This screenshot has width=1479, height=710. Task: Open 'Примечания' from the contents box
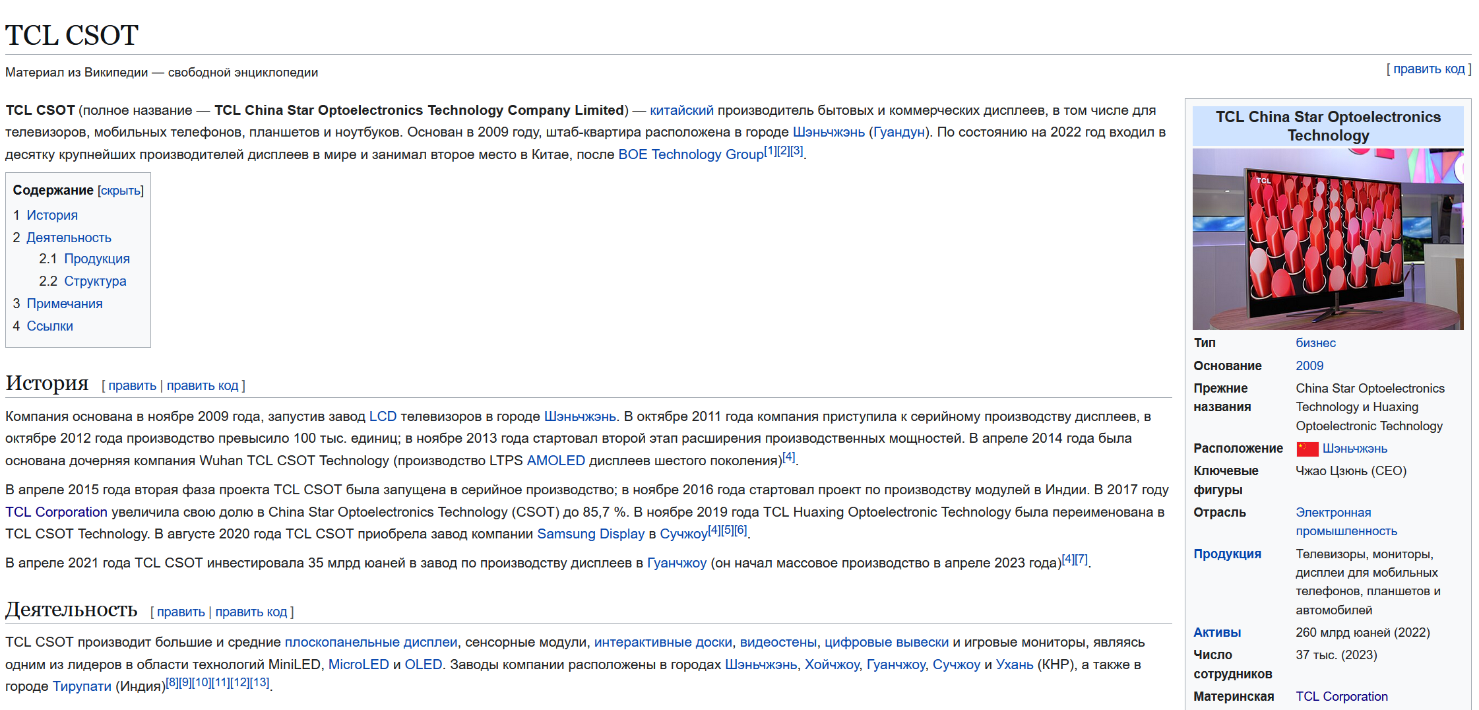[x=65, y=304]
